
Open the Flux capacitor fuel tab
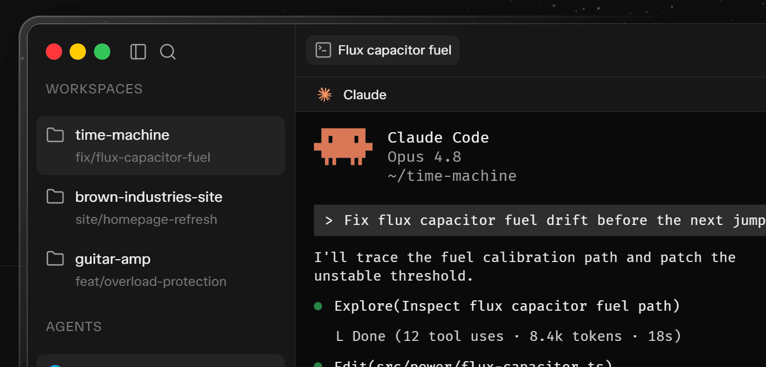click(382, 50)
